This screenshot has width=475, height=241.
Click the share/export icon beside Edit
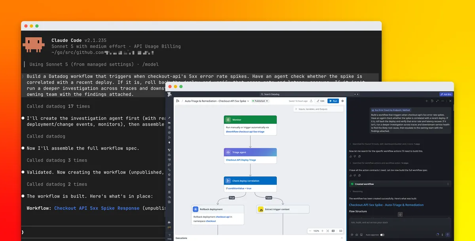[x=311, y=101]
